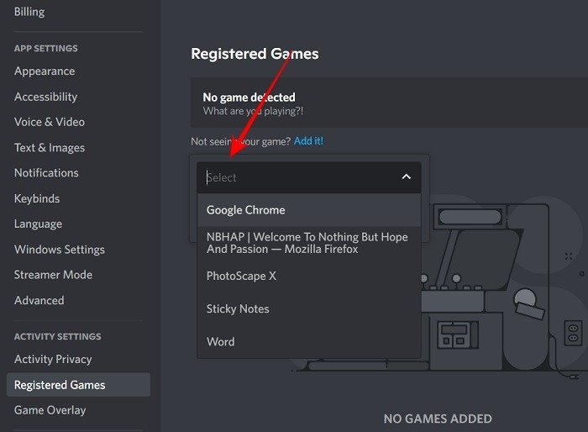Collapse the dropdown with chevron arrow
The image size is (588, 432).
point(406,176)
